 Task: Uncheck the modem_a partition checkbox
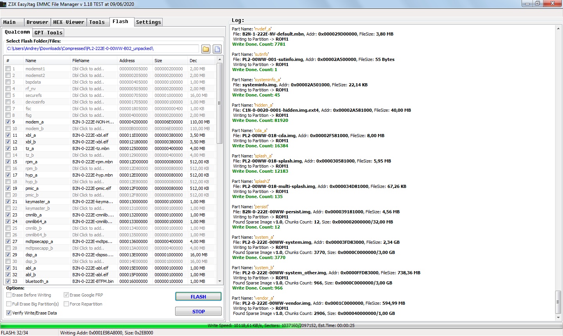point(8,122)
